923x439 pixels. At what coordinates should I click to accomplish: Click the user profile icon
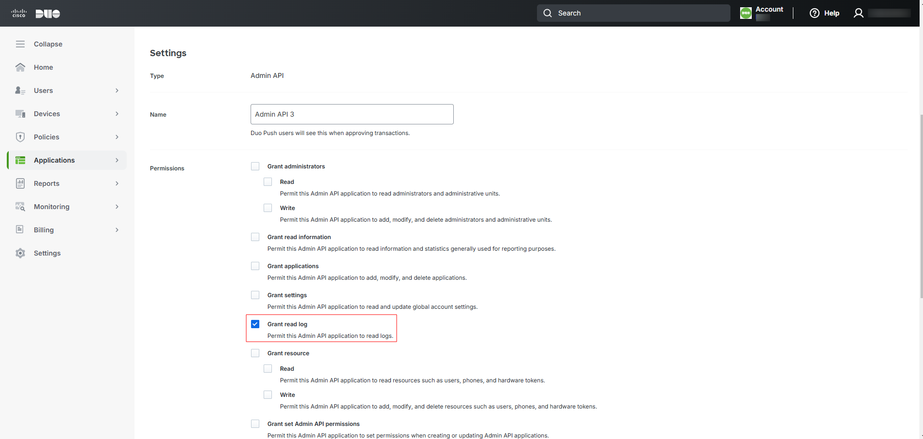pyautogui.click(x=859, y=13)
